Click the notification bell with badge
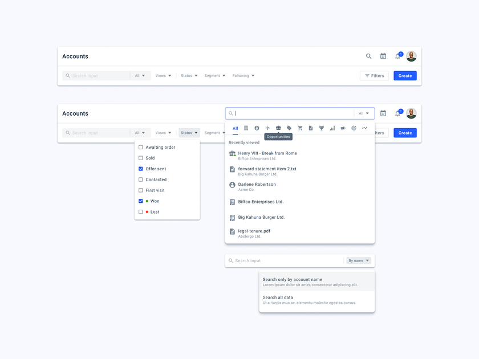This screenshot has height=359, width=479. tap(397, 56)
